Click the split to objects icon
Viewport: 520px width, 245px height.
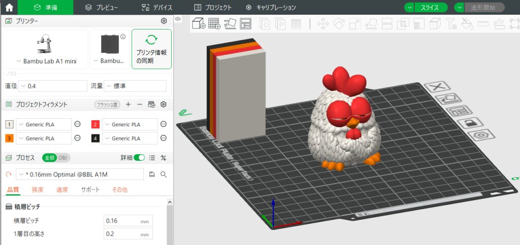pos(265,24)
